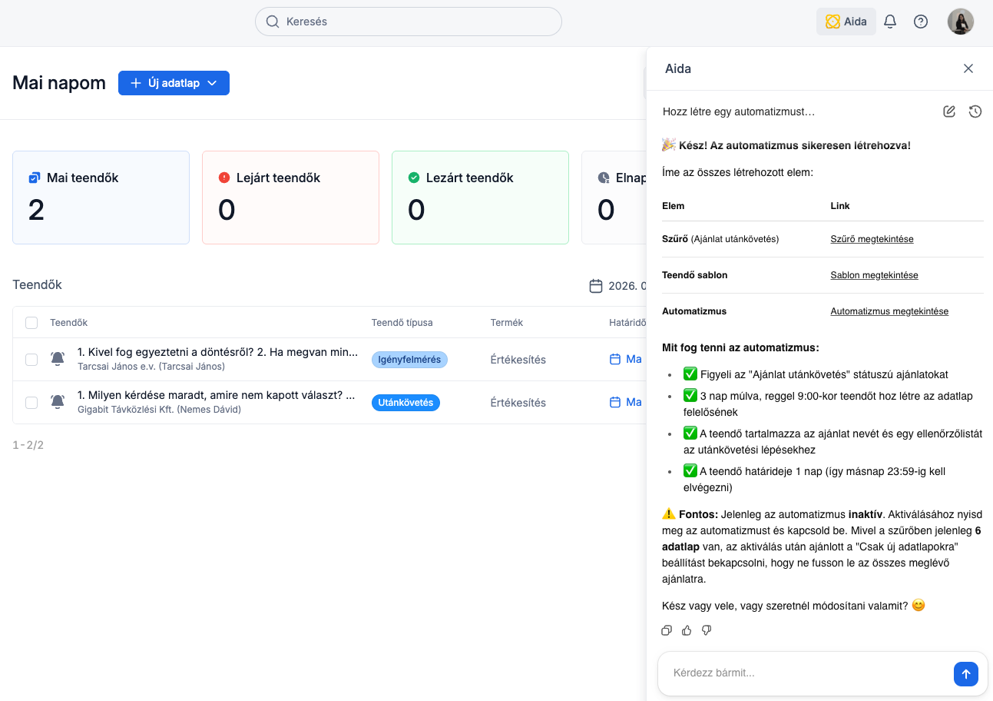Viewport: 993px width, 701px height.
Task: Open Automatizmus megtekintése link
Action: tap(889, 311)
